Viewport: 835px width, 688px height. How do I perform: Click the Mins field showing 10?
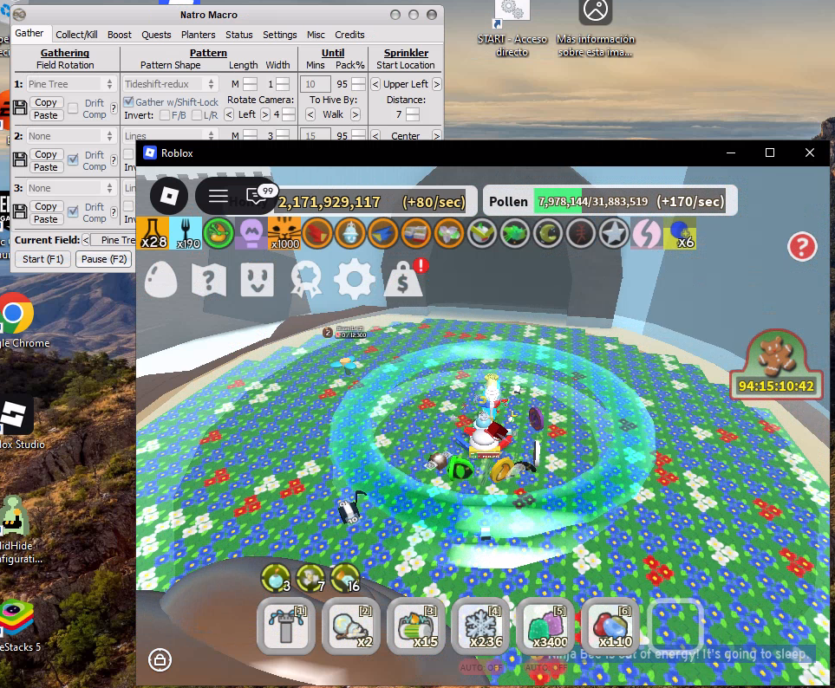316,84
